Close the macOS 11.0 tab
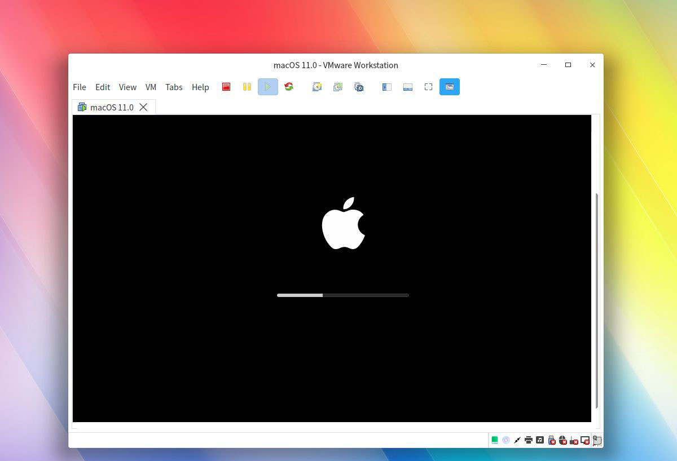Image resolution: width=677 pixels, height=461 pixels. [x=143, y=107]
